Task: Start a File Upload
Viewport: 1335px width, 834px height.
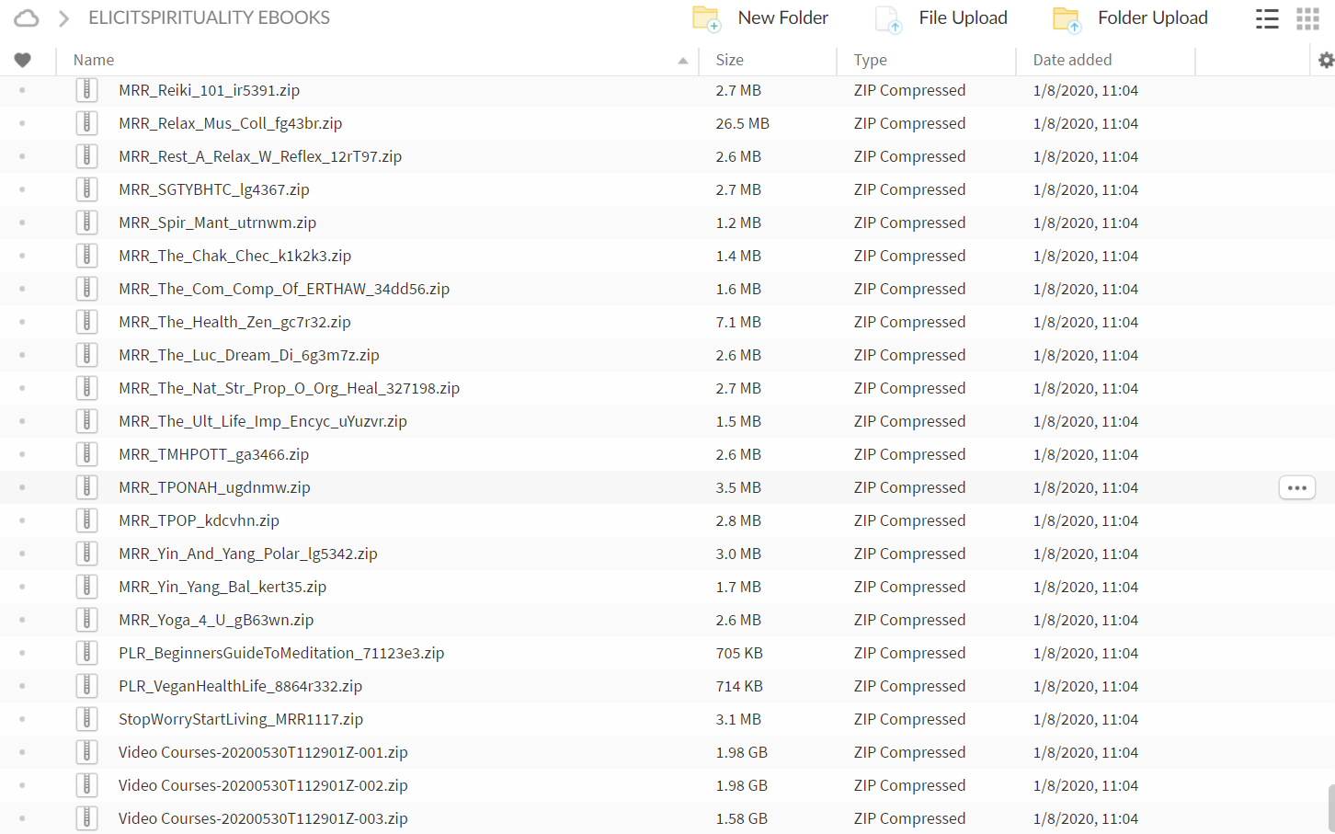Action: coord(941,18)
